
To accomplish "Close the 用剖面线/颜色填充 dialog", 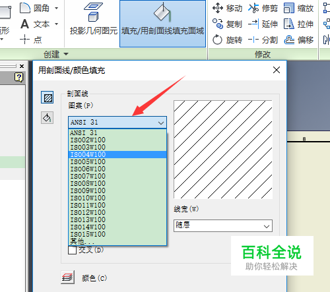I will 277,70.
